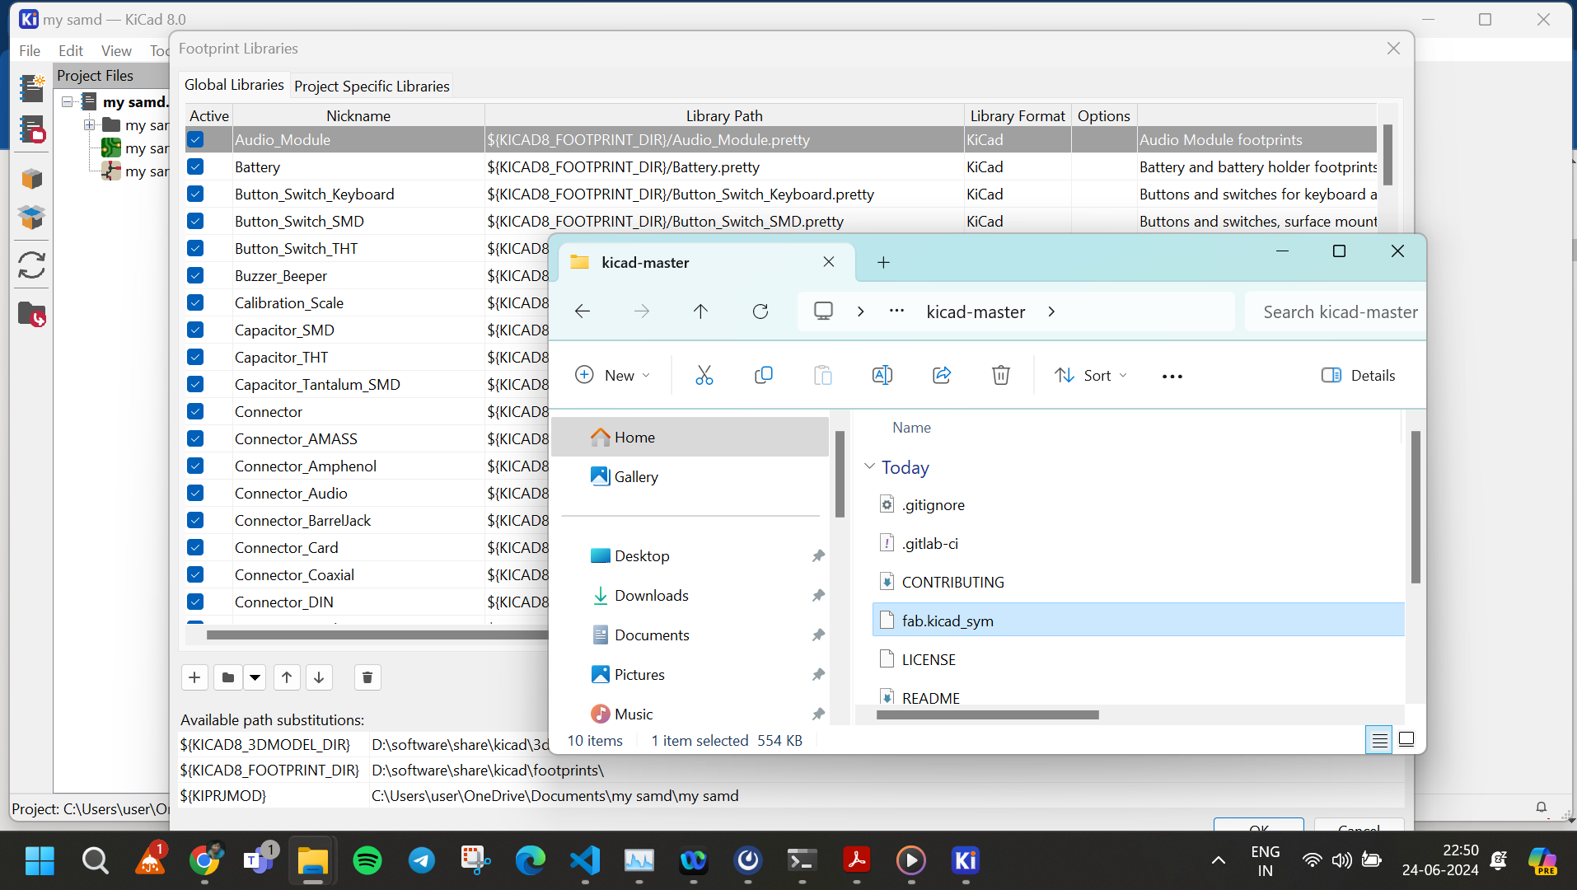Click refresh arrows icon in KiCad sidebar
The image size is (1577, 890).
(32, 265)
